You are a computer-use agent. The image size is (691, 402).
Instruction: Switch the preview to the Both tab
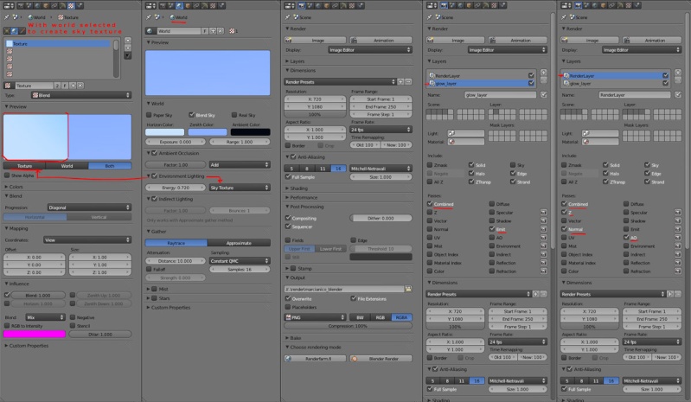click(110, 166)
